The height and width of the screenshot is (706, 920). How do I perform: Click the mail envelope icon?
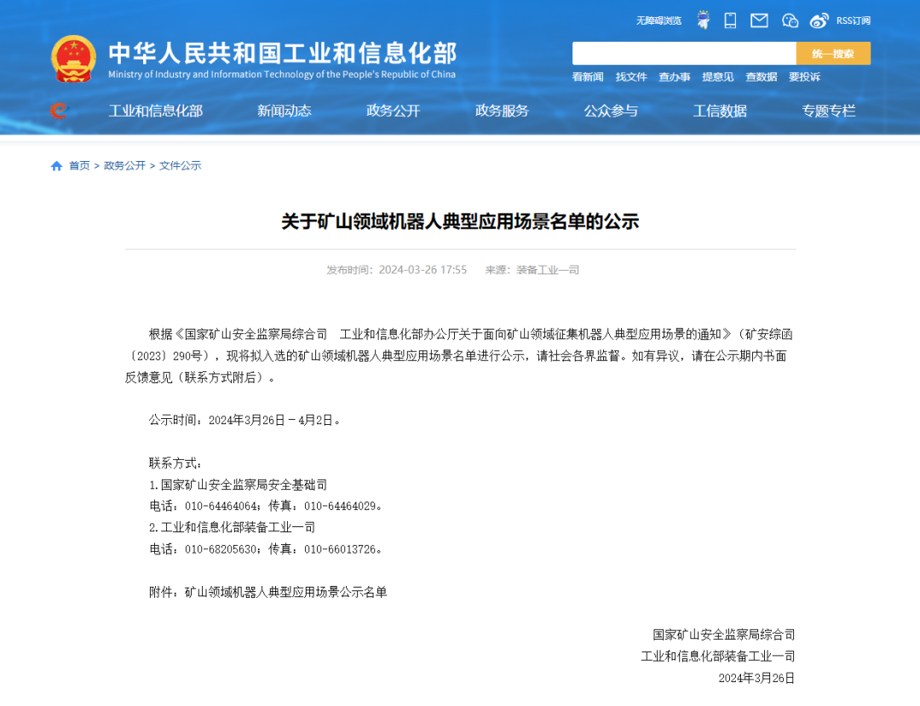coord(759,20)
